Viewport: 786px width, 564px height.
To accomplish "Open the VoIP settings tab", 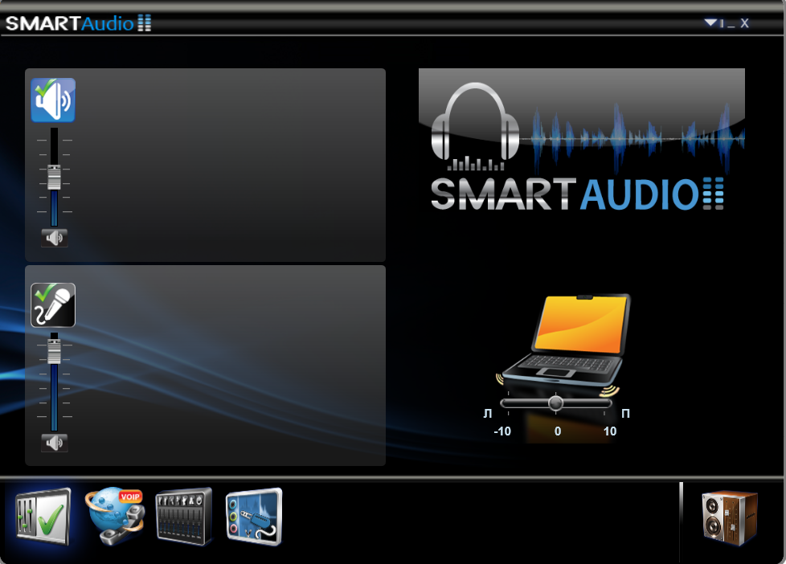I will pos(115,517).
